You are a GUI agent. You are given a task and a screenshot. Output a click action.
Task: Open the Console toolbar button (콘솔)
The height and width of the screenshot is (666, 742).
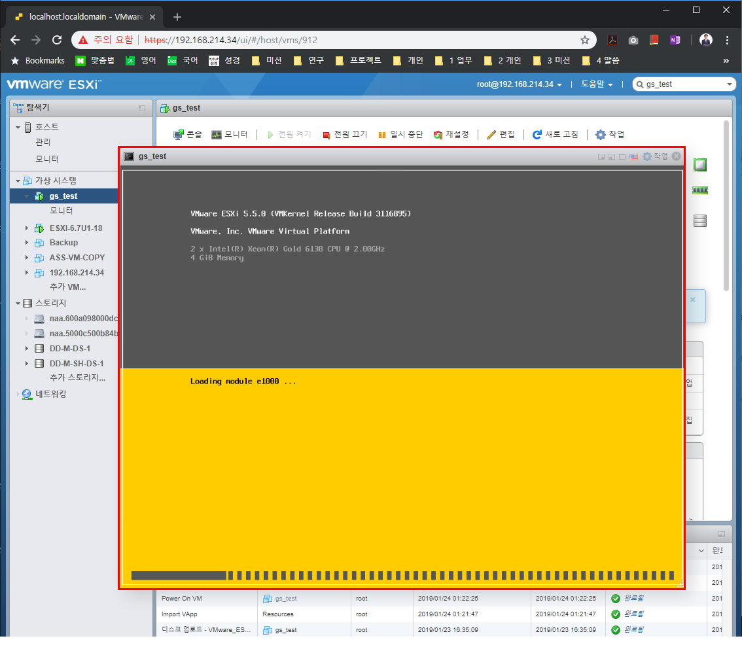click(x=187, y=134)
